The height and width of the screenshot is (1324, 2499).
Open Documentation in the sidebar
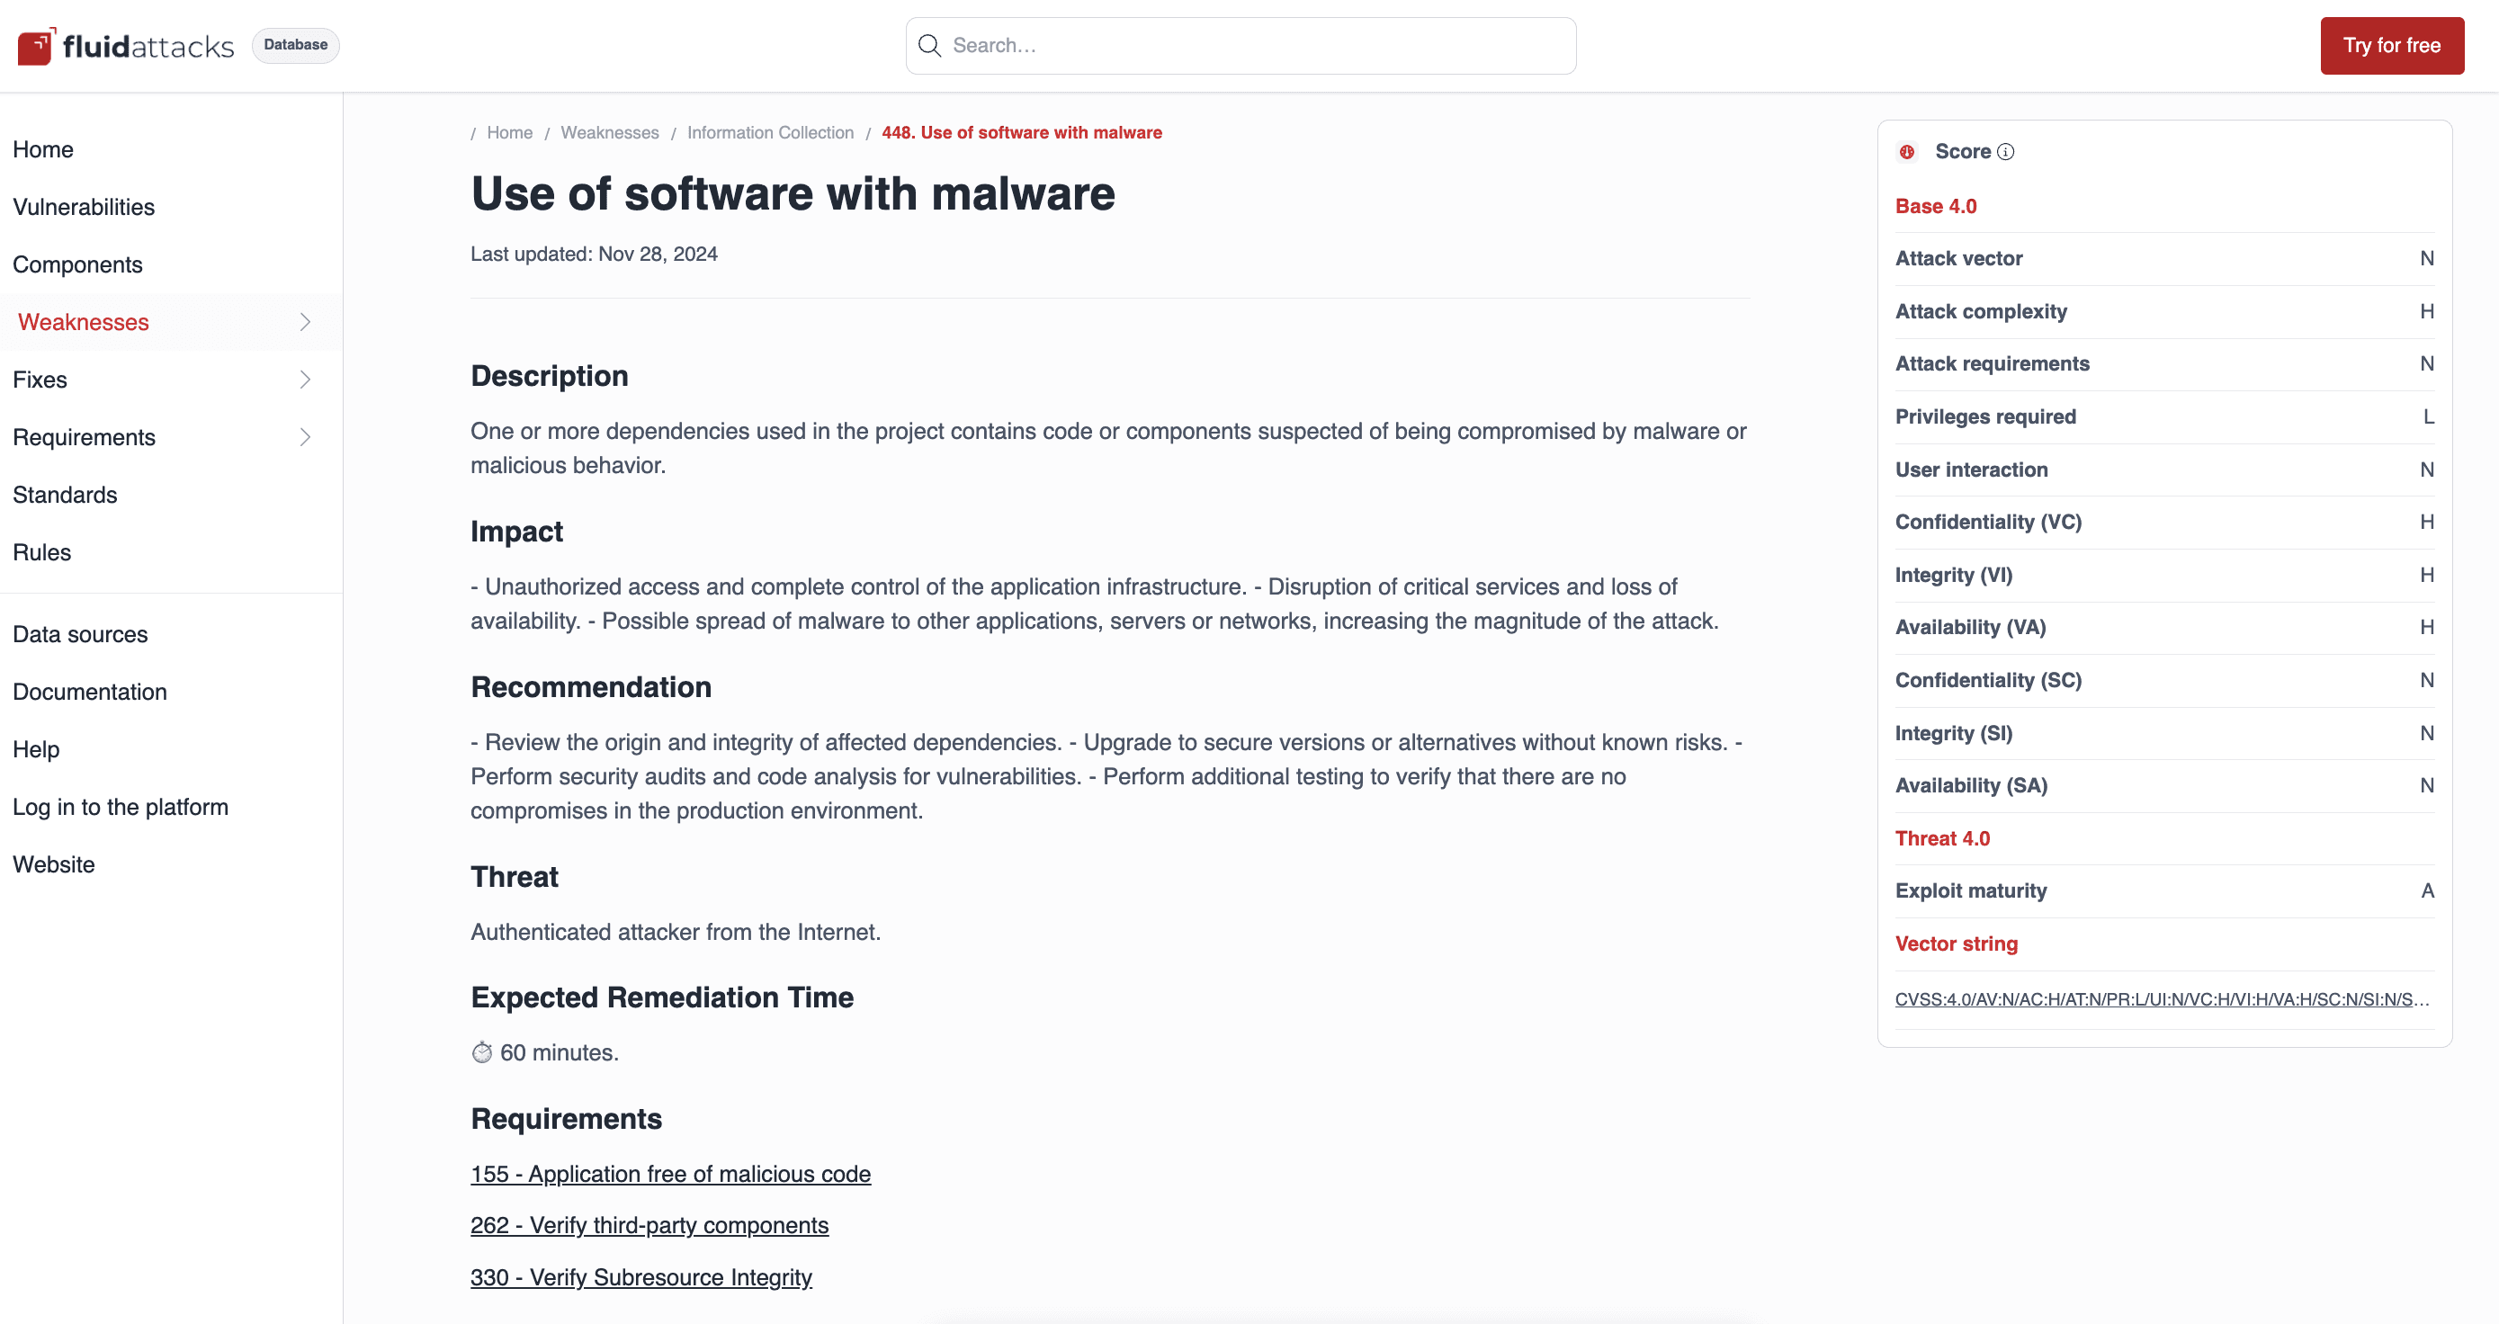click(x=90, y=692)
